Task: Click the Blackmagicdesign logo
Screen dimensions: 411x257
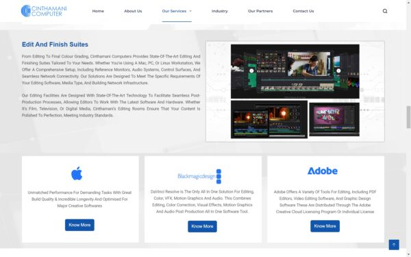Action: tap(199, 176)
